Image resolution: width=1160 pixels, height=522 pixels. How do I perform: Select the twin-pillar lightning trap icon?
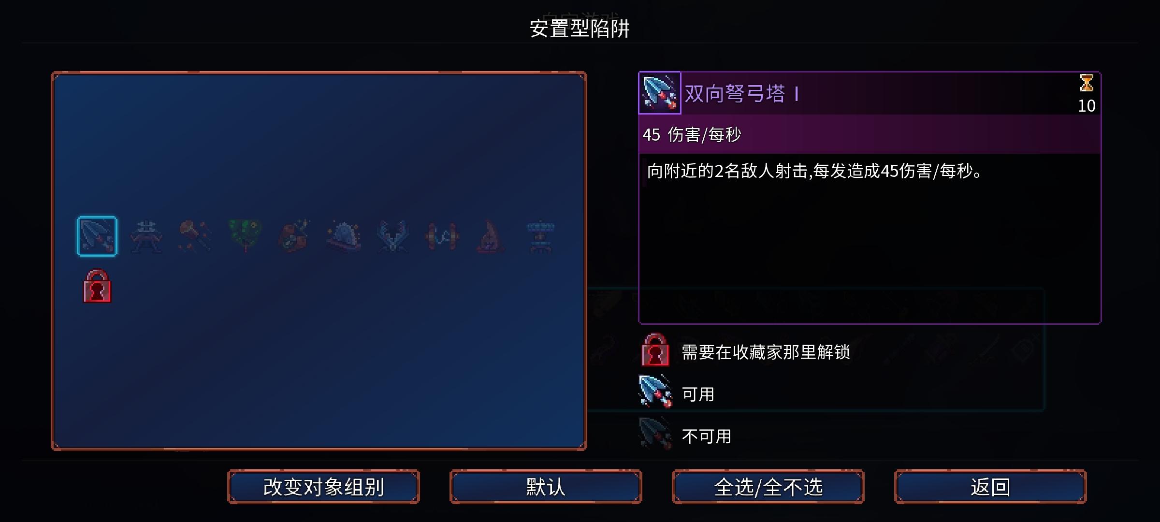click(x=442, y=236)
